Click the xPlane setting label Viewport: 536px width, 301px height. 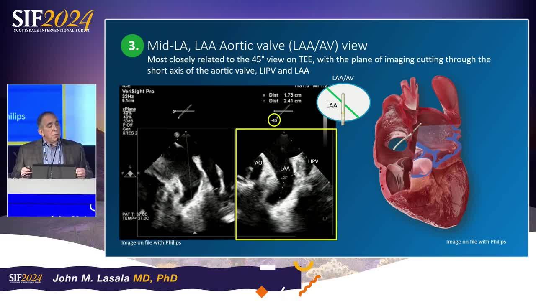(x=129, y=109)
